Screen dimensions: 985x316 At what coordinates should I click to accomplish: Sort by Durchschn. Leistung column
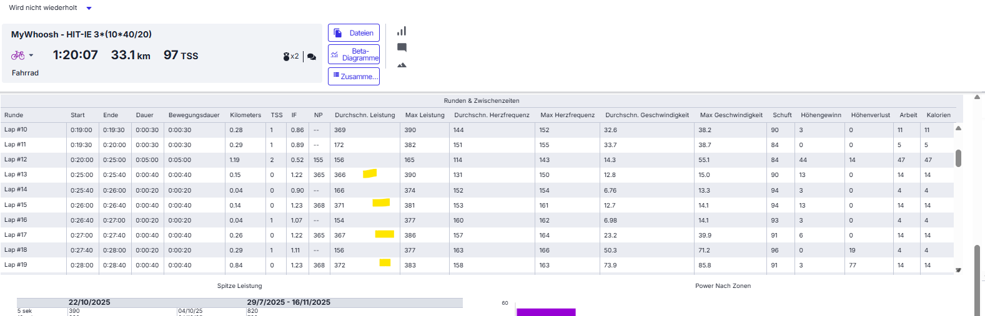coord(365,115)
